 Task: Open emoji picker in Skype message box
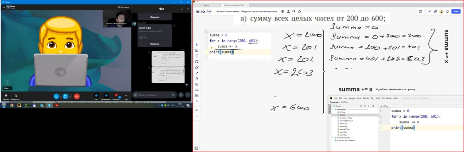(136, 95)
